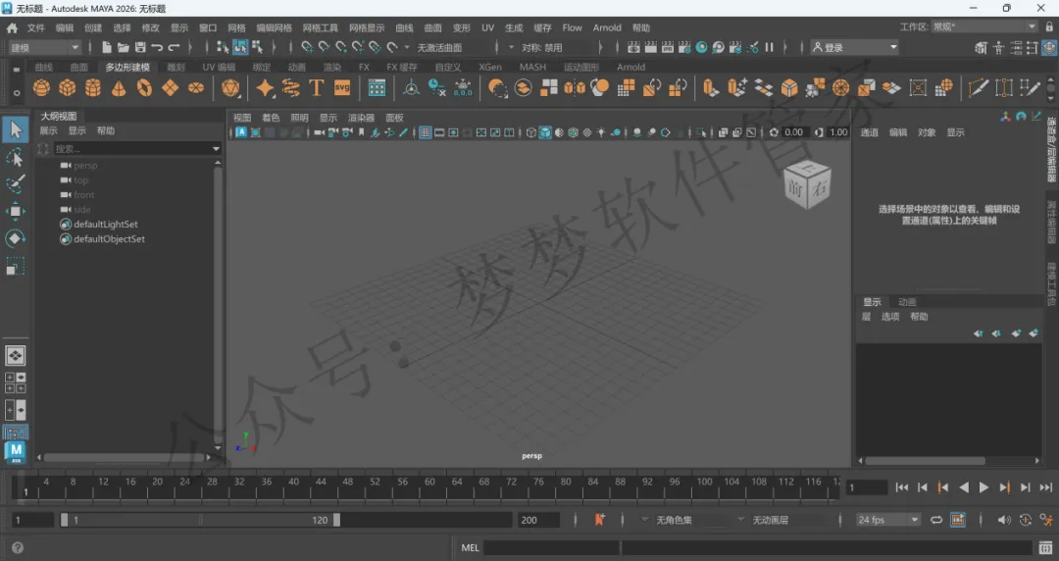Click the Sweep Mesh shelf icon
This screenshot has width=1059, height=561.
(291, 88)
